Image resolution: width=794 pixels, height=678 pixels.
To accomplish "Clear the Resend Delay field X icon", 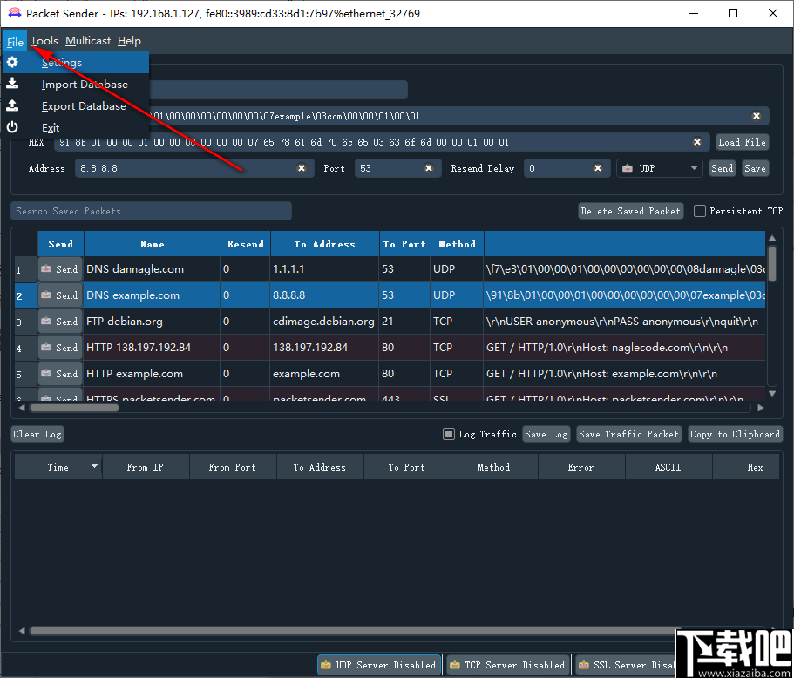I will click(x=597, y=168).
